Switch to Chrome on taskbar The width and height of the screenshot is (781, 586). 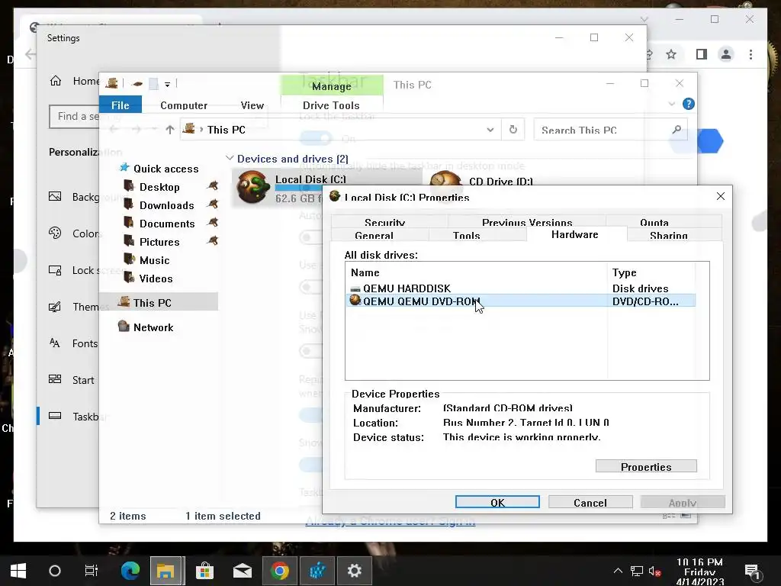point(279,571)
